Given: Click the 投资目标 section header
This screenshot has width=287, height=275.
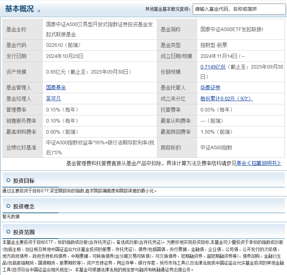Looking at the screenshot, I should pyautogui.click(x=24, y=181).
